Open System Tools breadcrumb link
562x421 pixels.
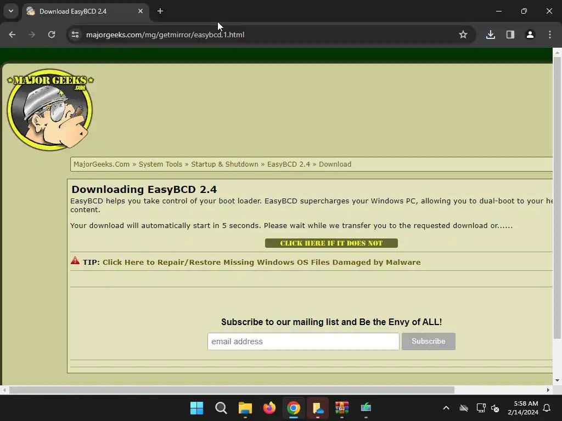coord(160,164)
